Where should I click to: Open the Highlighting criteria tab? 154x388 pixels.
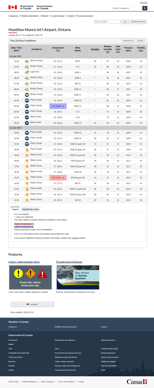pyautogui.click(x=30, y=209)
